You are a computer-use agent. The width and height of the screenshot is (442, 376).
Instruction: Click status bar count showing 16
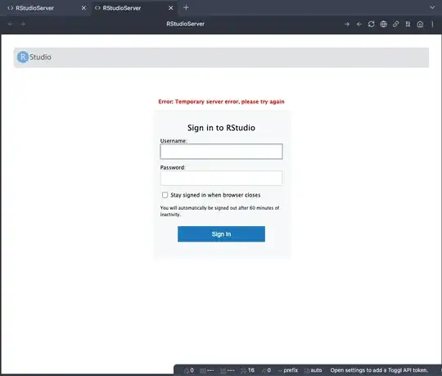pos(248,370)
